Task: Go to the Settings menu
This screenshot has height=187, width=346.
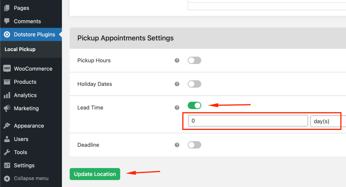Action: click(x=24, y=165)
